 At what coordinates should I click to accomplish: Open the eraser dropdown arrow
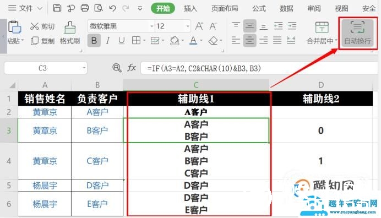[221, 40]
